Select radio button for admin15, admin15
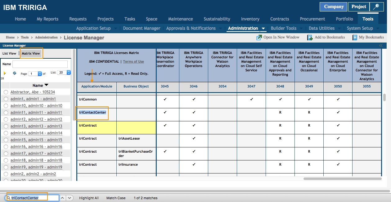Screen dimensions: 391x202 pyautogui.click(x=6, y=140)
